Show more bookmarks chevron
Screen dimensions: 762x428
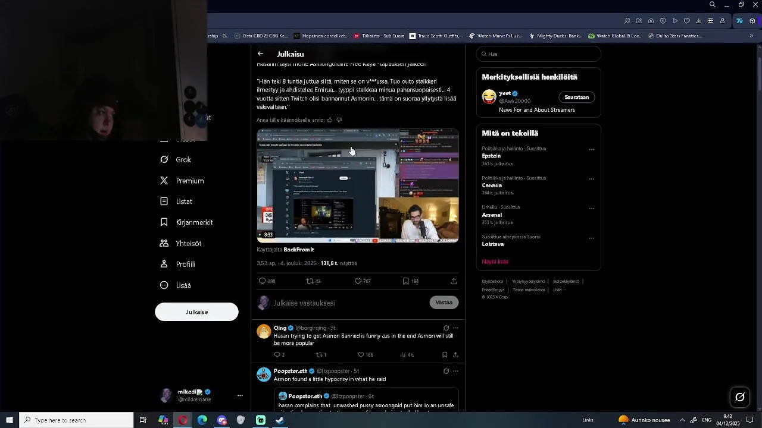click(751, 36)
